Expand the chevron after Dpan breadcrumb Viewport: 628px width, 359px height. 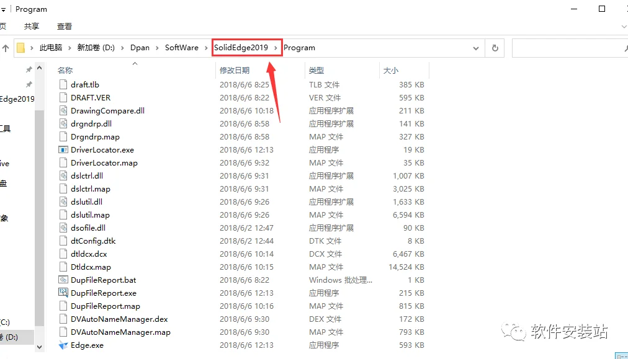(x=157, y=48)
